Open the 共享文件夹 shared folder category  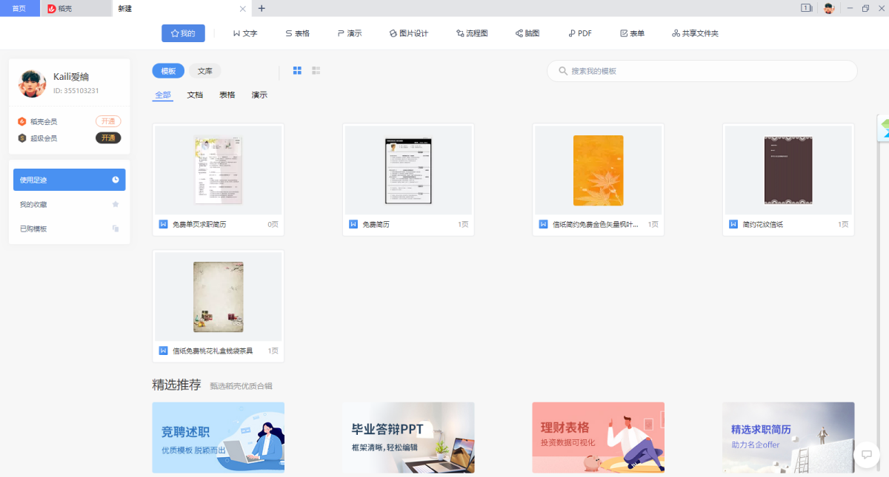(x=695, y=33)
